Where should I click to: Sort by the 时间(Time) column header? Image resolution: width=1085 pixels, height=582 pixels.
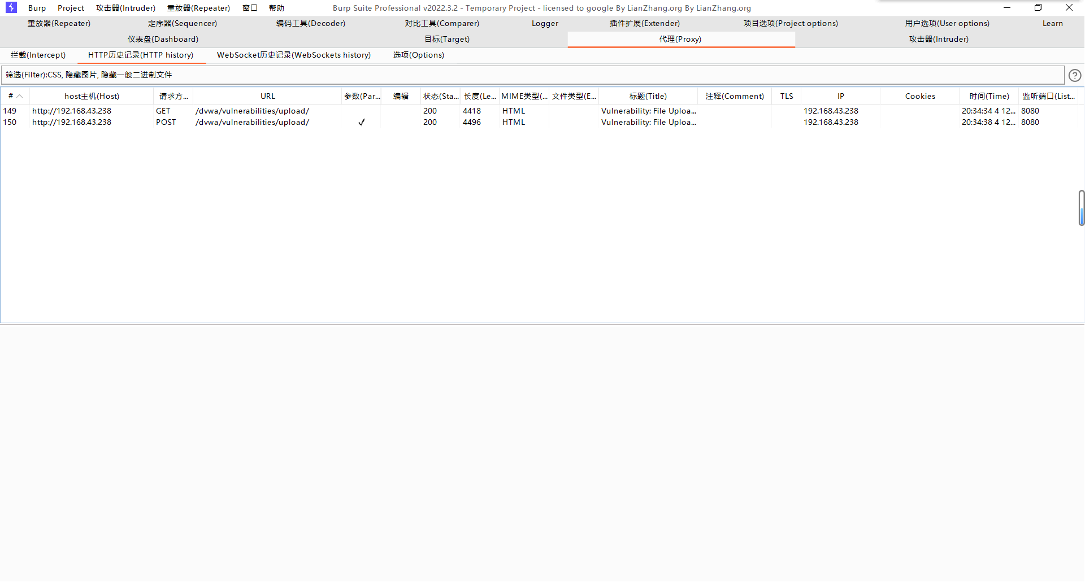click(x=989, y=96)
